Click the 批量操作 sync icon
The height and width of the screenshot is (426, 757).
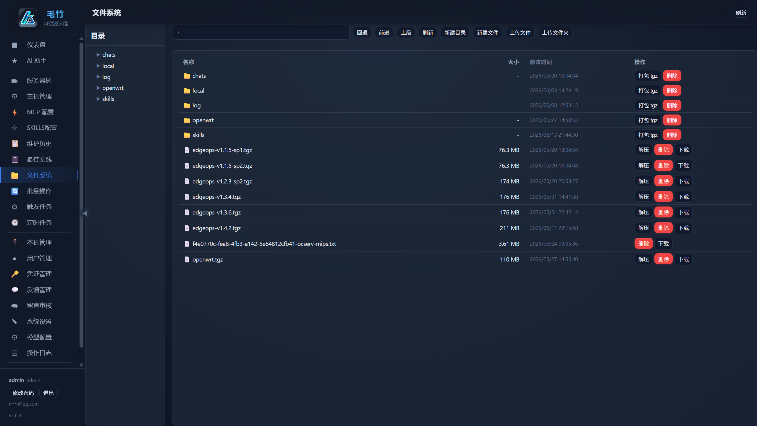14,191
